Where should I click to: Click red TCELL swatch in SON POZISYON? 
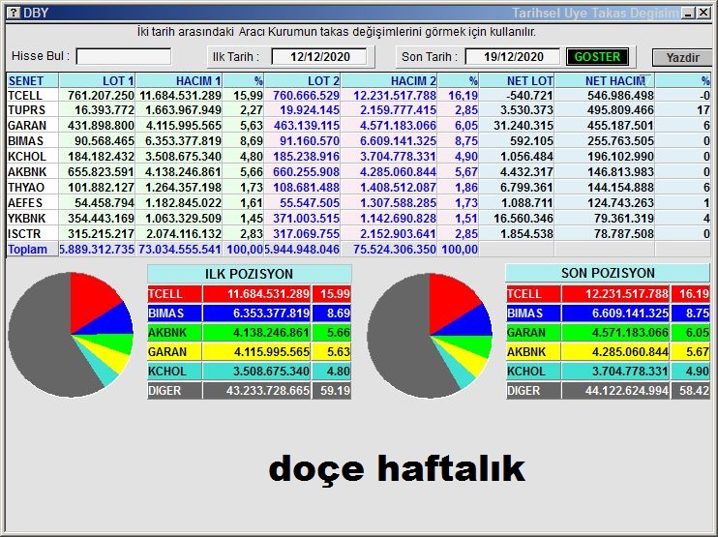pyautogui.click(x=533, y=293)
